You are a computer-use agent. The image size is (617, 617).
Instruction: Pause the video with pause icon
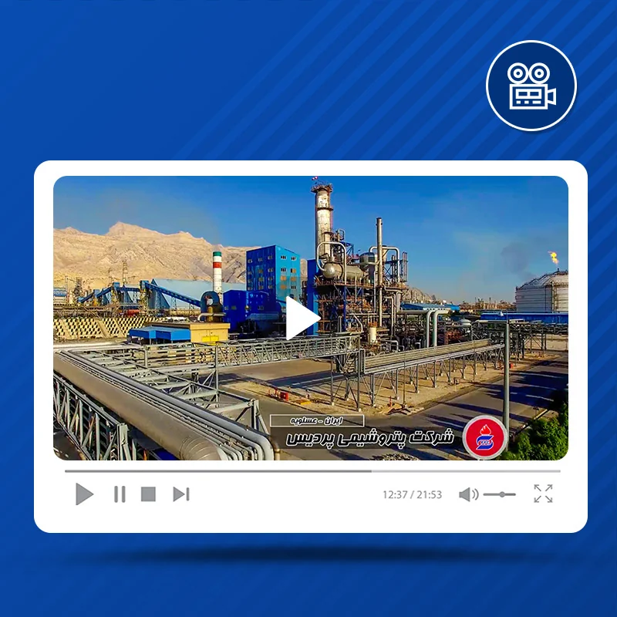coord(120,494)
